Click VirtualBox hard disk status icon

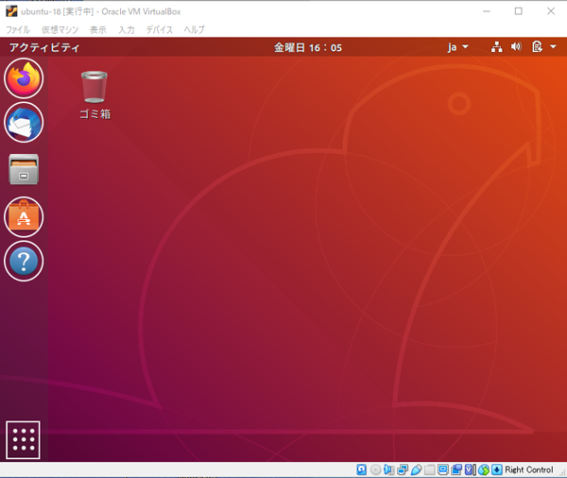(361, 469)
